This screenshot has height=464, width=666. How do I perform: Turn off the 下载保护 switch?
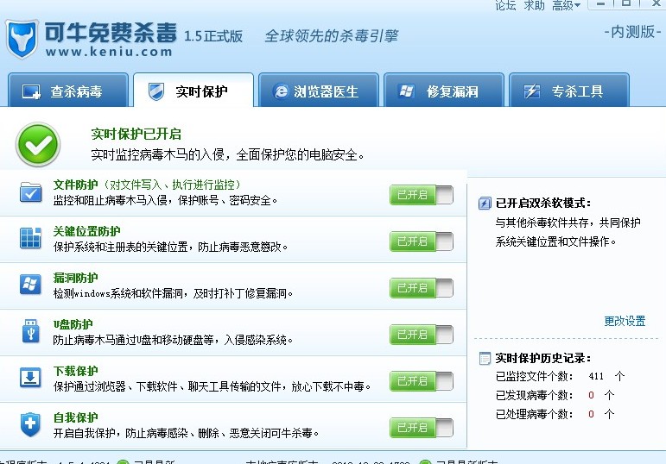pos(422,380)
